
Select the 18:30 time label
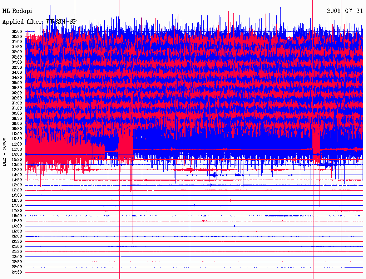(x=17, y=221)
